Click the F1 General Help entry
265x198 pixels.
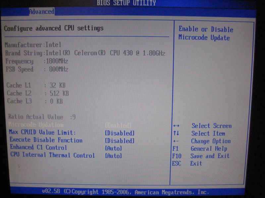click(x=200, y=149)
